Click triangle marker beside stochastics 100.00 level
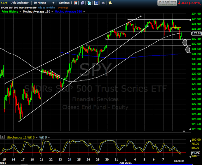This screenshot has width=202, height=165. click(x=190, y=141)
